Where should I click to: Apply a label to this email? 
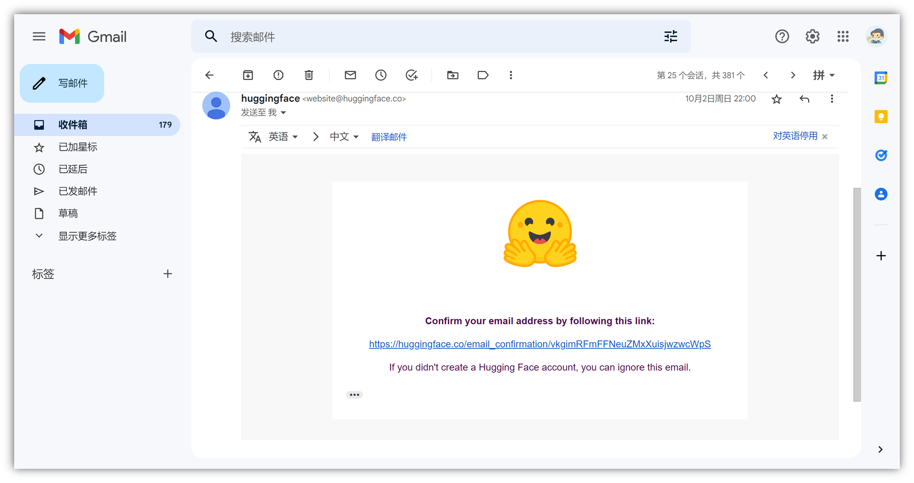pyautogui.click(x=483, y=75)
